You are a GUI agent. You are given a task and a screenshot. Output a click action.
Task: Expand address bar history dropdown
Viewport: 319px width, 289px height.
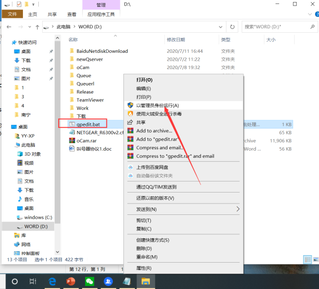[x=220, y=27]
